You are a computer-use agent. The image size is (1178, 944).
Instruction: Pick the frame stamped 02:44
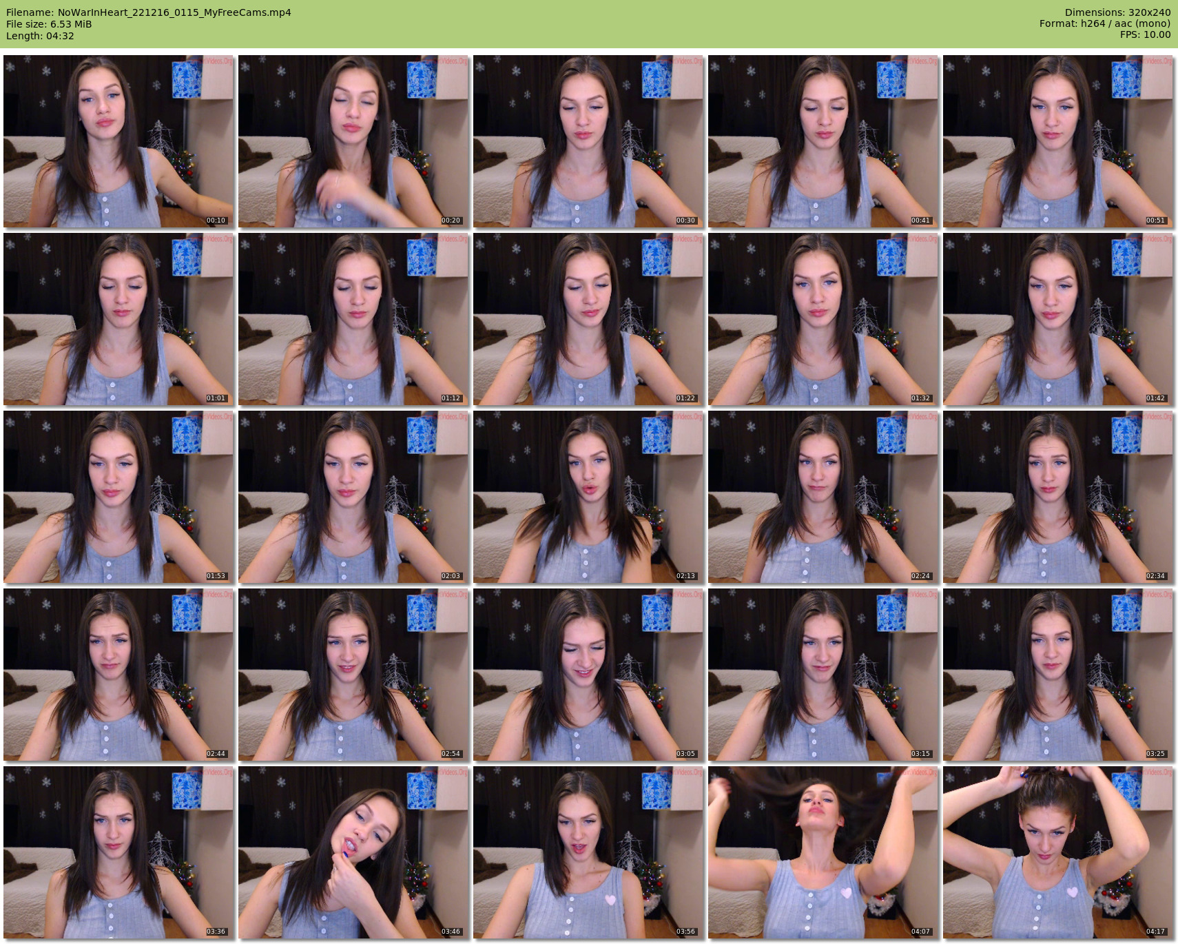point(118,675)
